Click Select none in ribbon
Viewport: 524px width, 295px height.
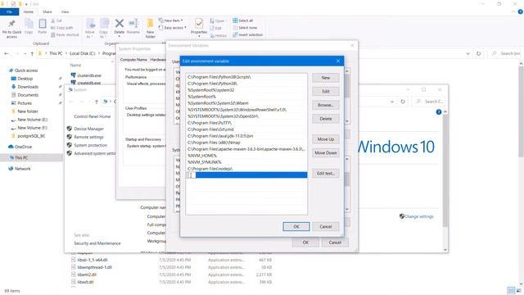point(245,28)
